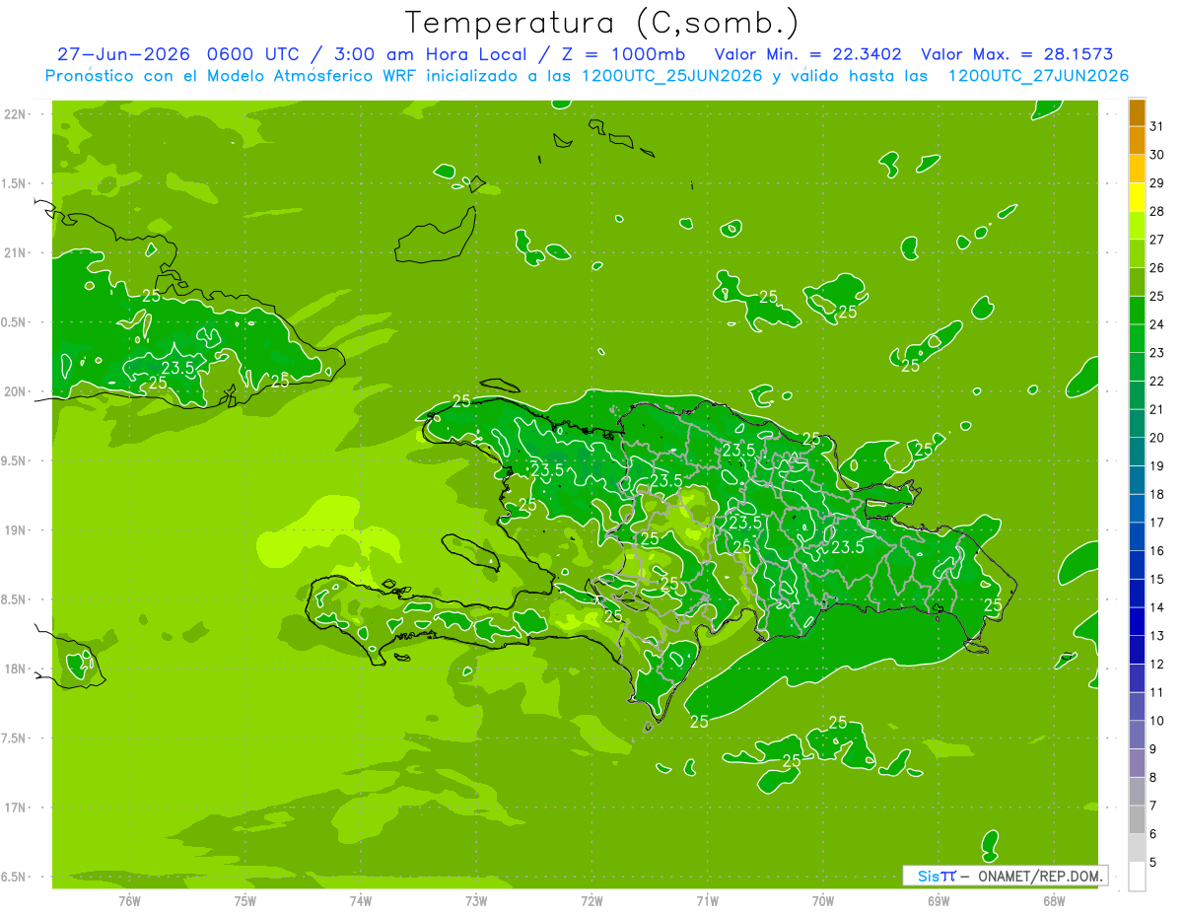This screenshot has height=914, width=1183.
Task: Click the "70W" longitude axis label
Action: tap(823, 900)
